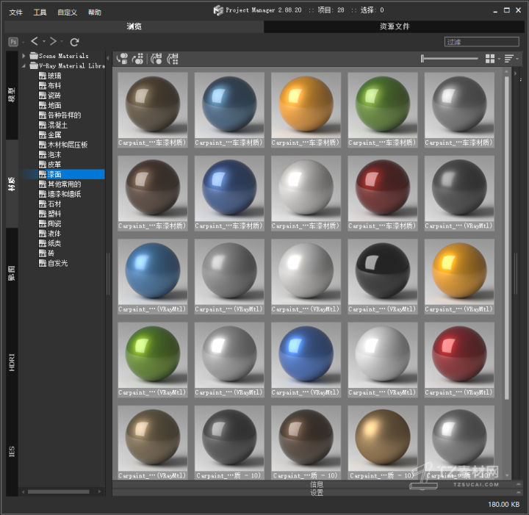Go forward with the right arrow
529x515 pixels.
(x=53, y=41)
